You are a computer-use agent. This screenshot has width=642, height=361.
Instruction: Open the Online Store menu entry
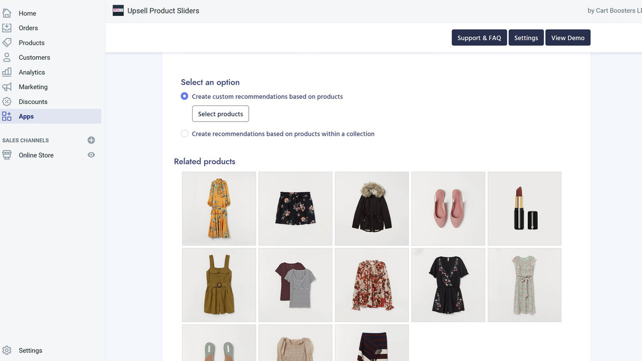point(36,155)
